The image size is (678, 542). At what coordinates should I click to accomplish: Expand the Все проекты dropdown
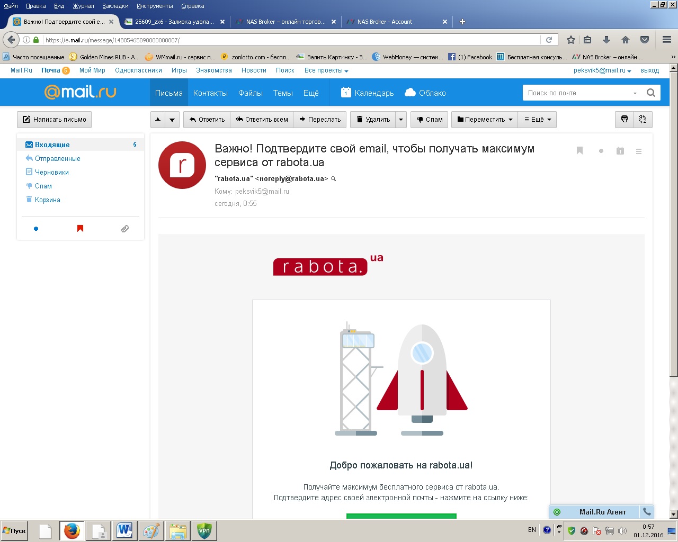(326, 70)
